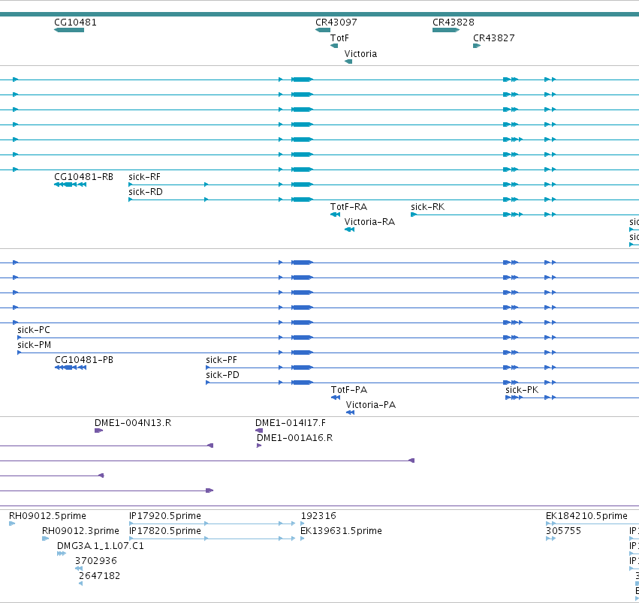Select the CG10481-PB protein label
The image size is (639, 603).
pos(84,360)
